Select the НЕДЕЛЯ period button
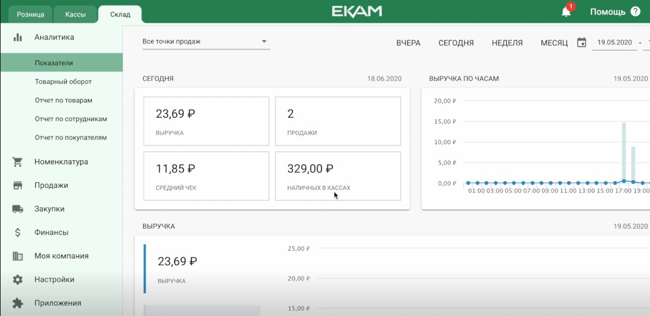This screenshot has width=650, height=316. coord(507,43)
